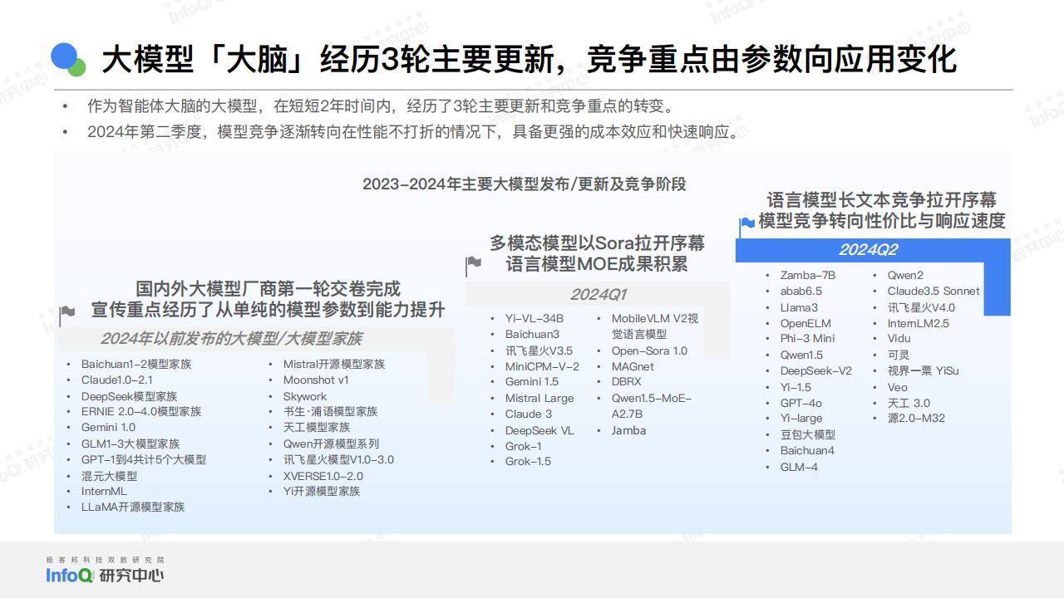Click the text 混元大模型

(110, 476)
